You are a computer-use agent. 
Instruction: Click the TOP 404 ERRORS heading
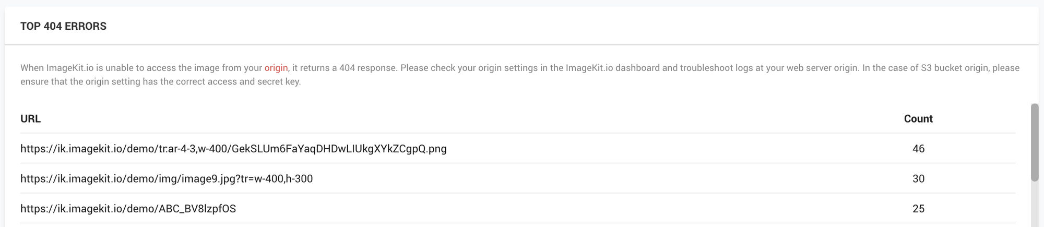[63, 26]
